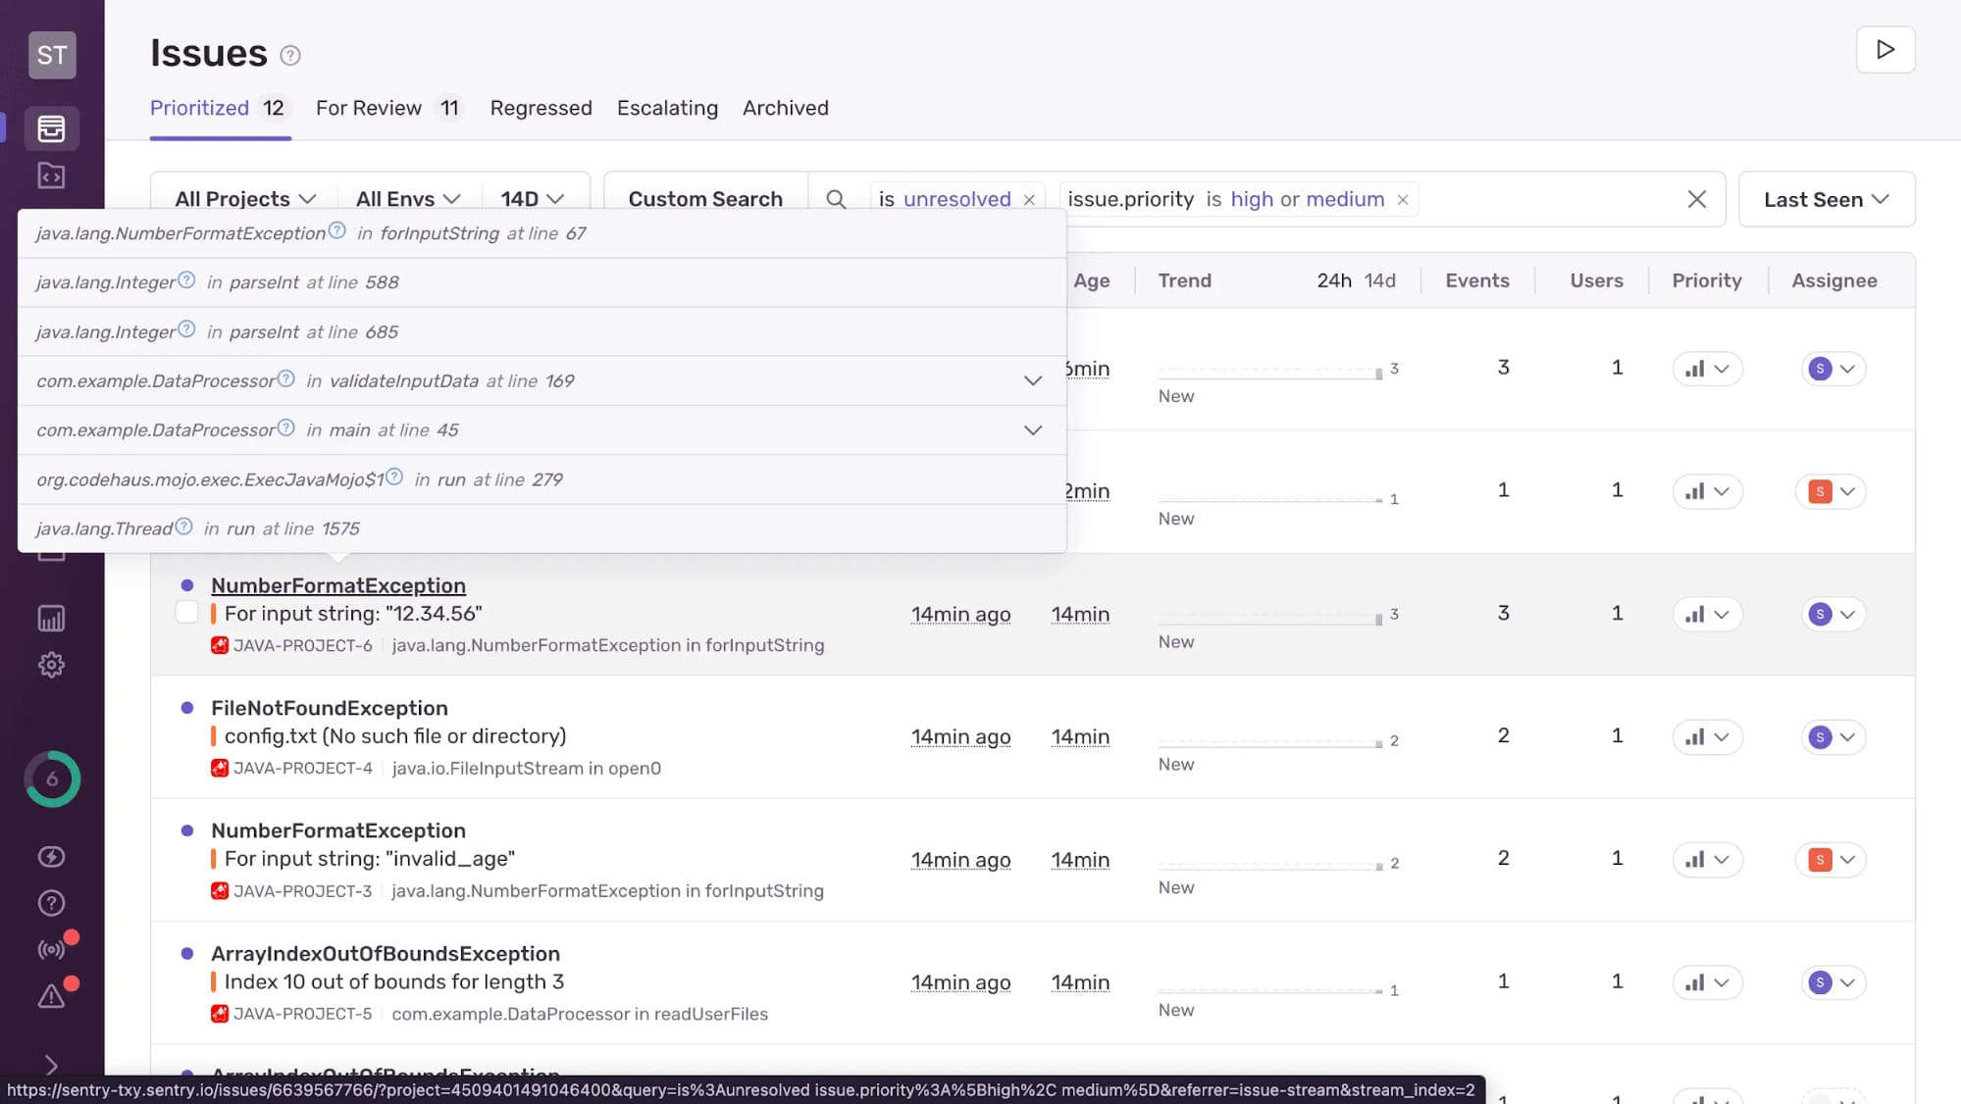
Task: Open priority dropdown for FileNotFoundException issue
Action: pos(1707,737)
